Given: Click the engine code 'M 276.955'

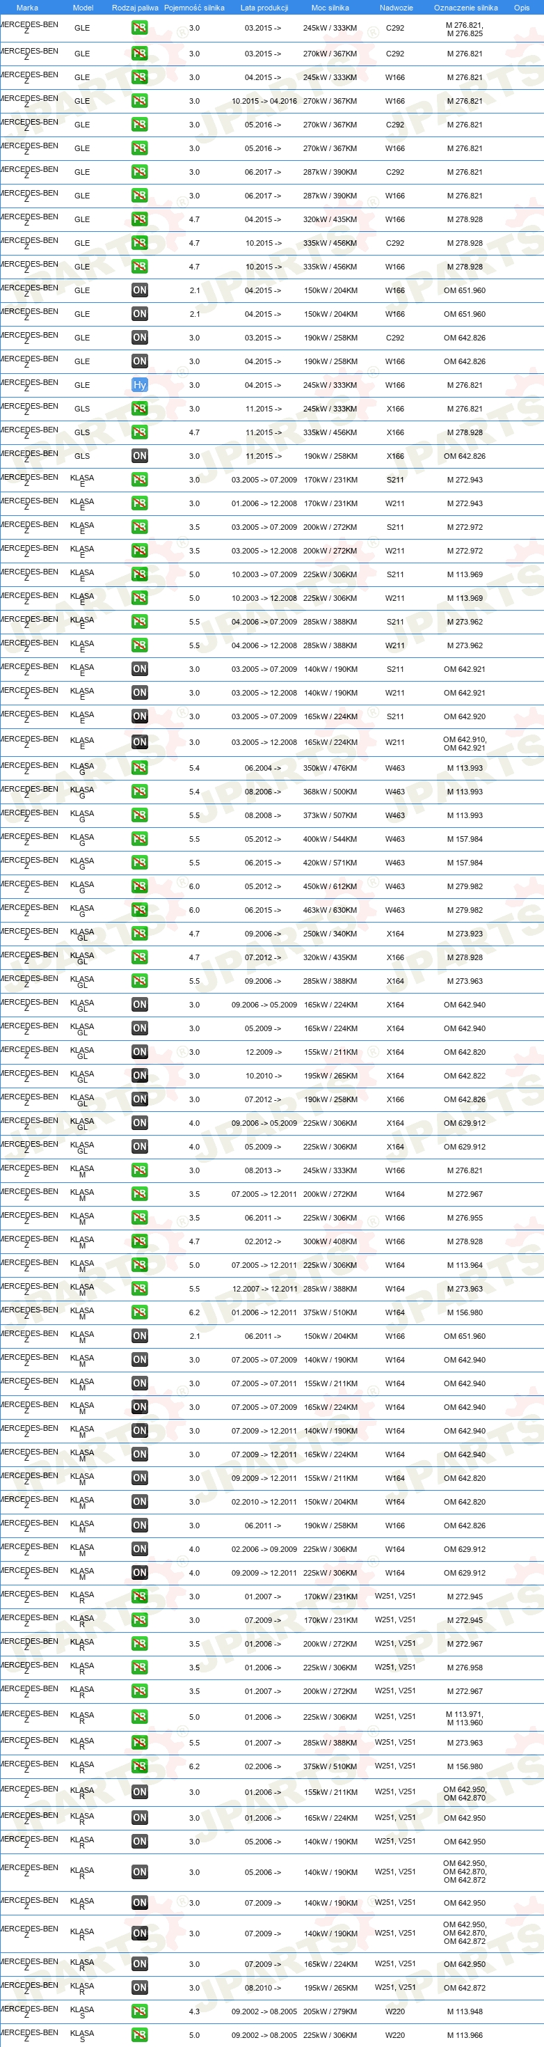Looking at the screenshot, I should tap(465, 1217).
